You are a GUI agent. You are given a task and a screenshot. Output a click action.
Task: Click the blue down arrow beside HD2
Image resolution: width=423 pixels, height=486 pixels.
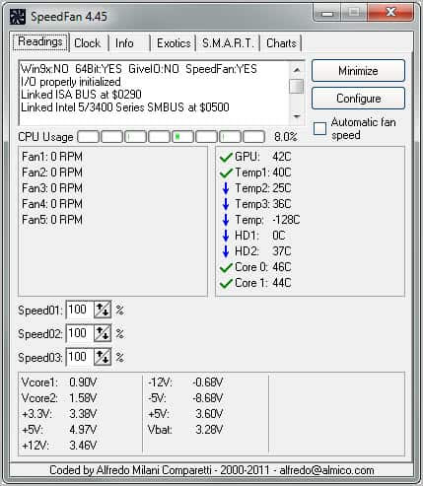click(x=226, y=251)
